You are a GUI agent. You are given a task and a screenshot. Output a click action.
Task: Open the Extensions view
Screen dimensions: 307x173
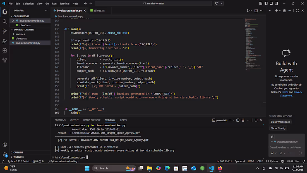pyautogui.click(x=5, y=51)
